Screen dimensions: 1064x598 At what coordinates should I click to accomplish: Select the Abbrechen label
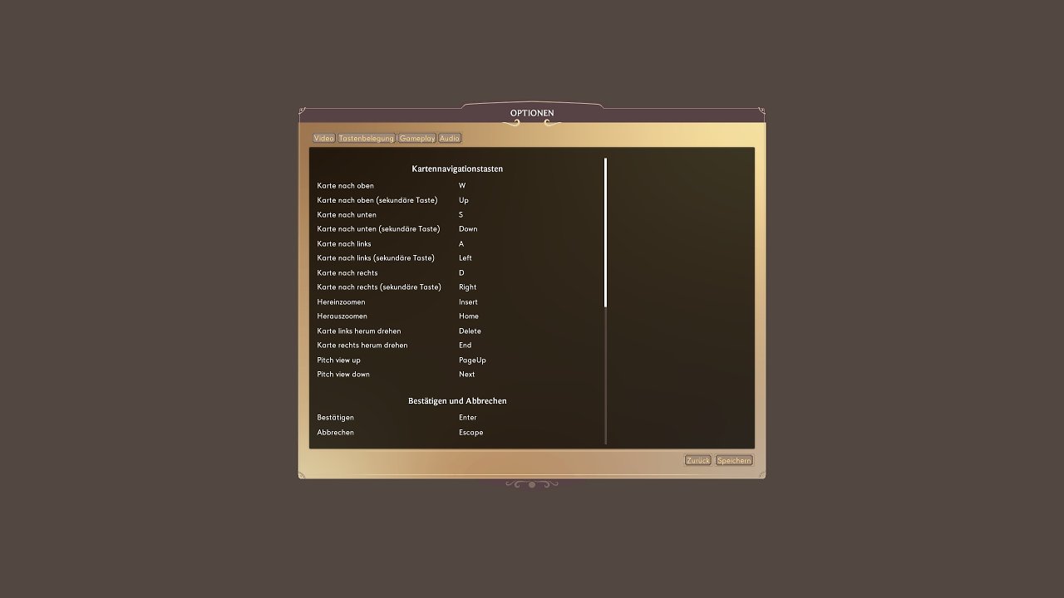pos(336,433)
